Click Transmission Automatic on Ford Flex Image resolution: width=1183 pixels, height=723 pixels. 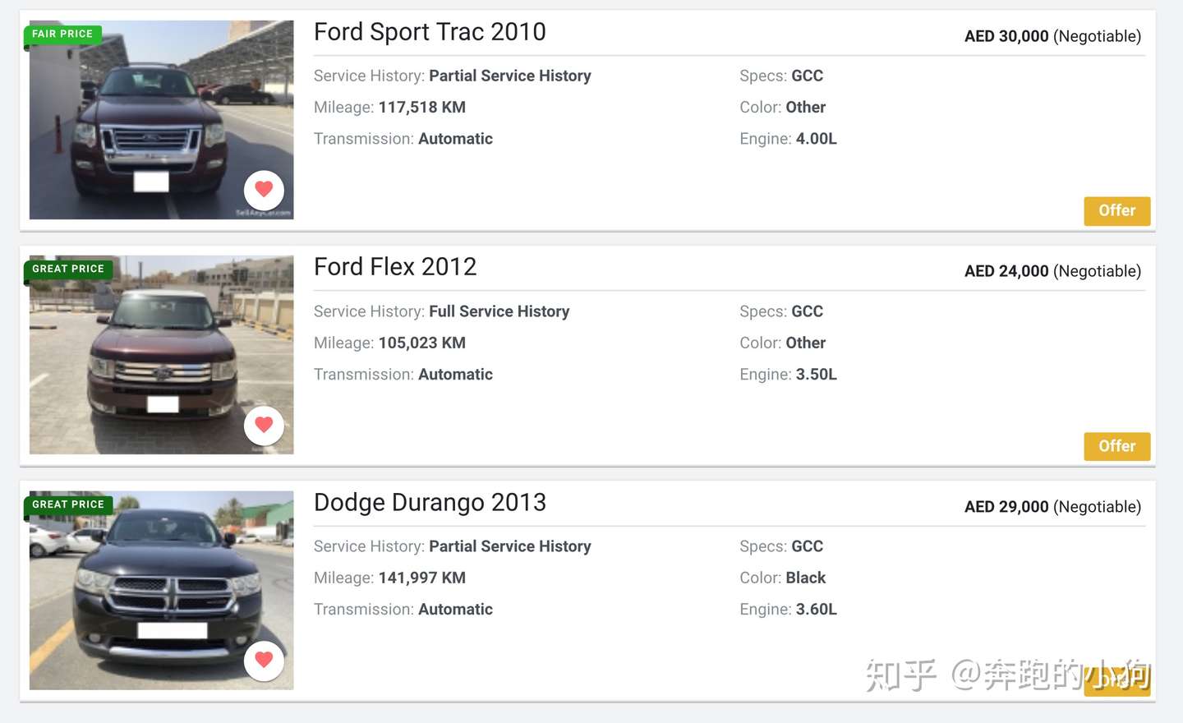pyautogui.click(x=403, y=375)
